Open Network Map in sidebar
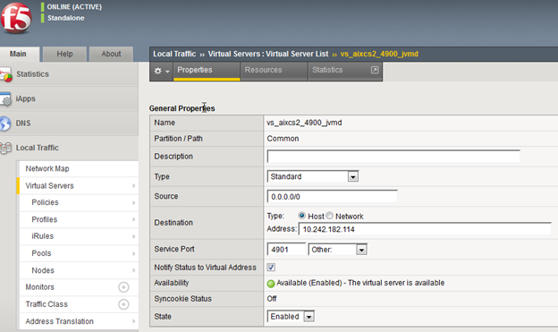Image resolution: width=558 pixels, height=332 pixels. coord(79,169)
